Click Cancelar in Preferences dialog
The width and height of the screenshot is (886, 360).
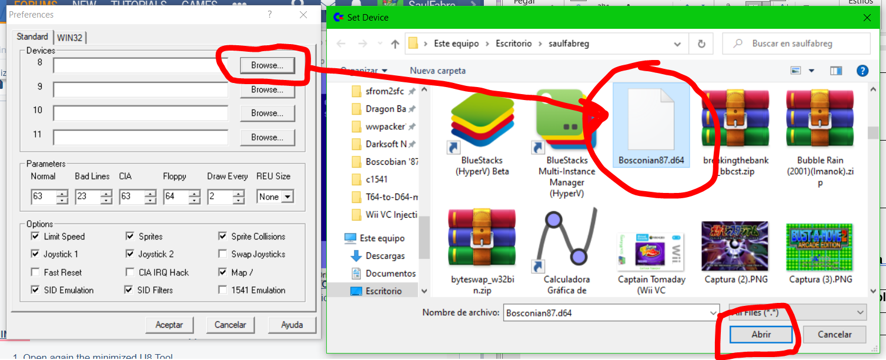tap(230, 325)
